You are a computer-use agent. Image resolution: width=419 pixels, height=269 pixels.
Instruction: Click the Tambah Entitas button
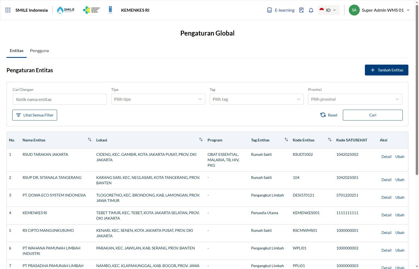(x=386, y=70)
